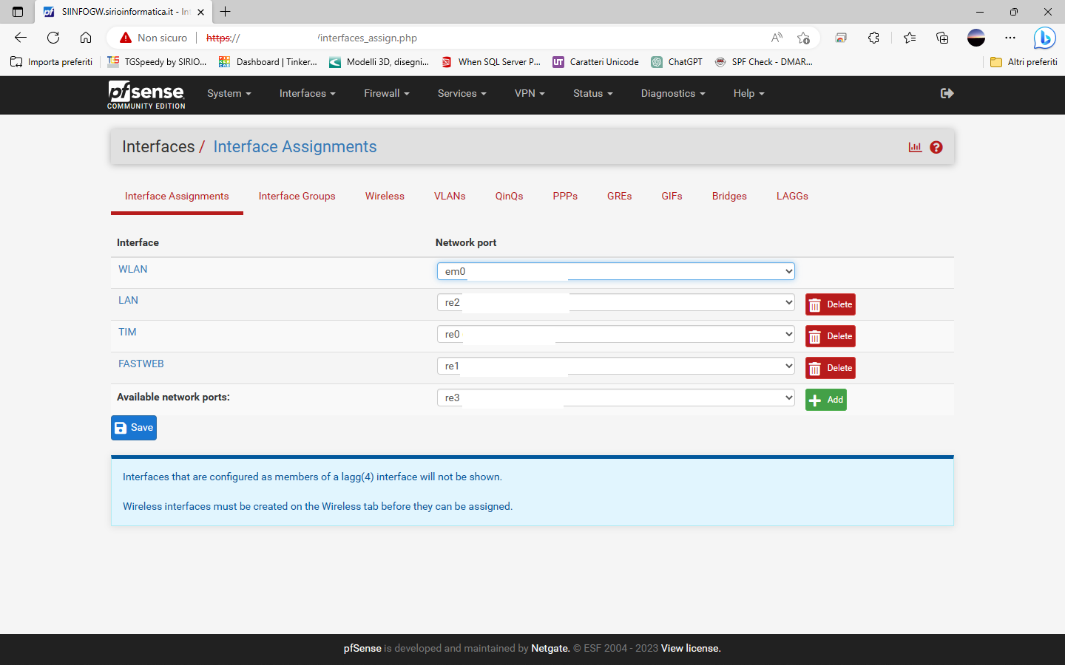Open the TIM network port dropdown
Screen dimensions: 1065x665
pyautogui.click(x=616, y=334)
